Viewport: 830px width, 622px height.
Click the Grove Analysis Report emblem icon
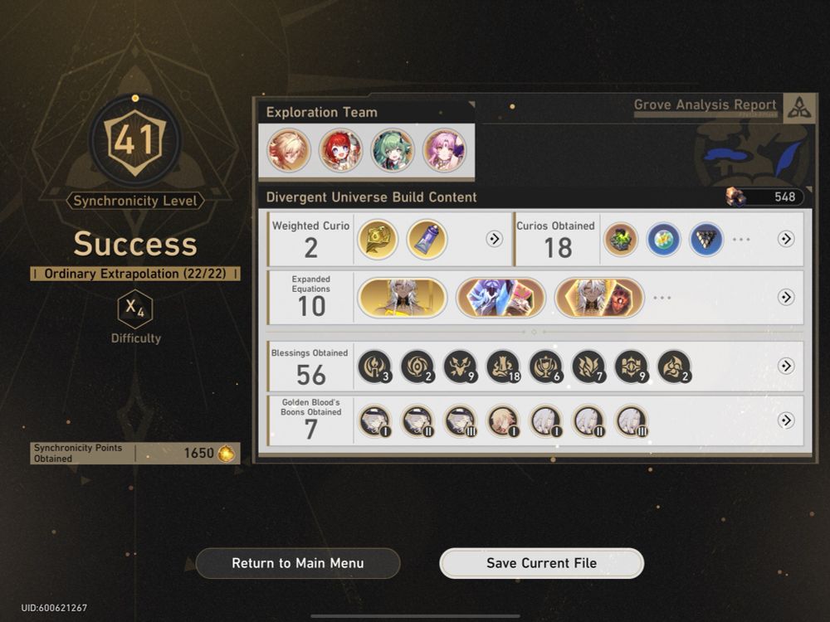tap(799, 108)
